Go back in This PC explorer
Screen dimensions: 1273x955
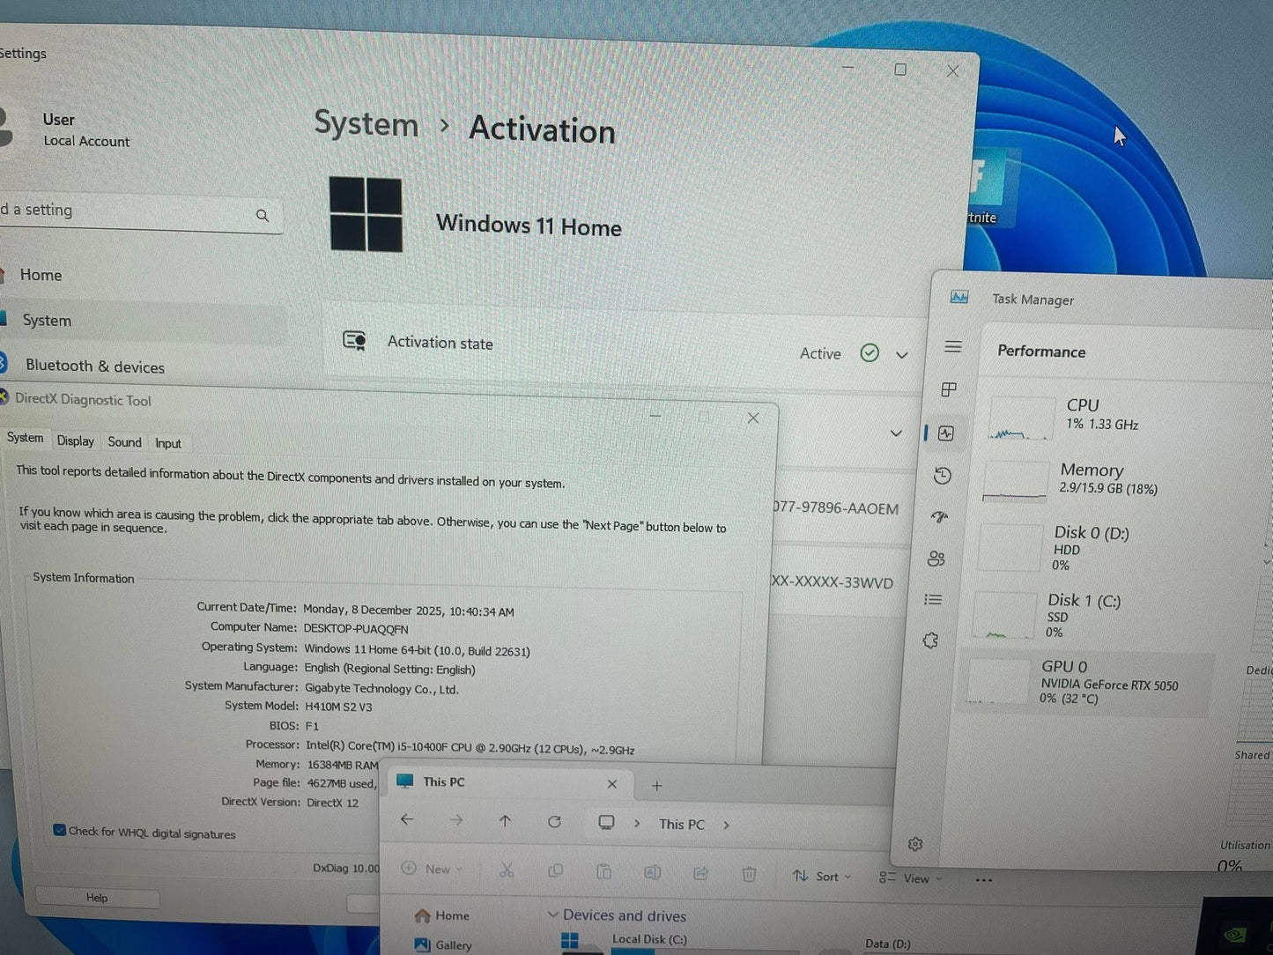(407, 819)
